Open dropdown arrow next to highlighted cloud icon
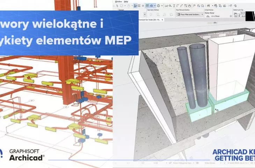Image resolution: width=255 pixels, height=168 pixels. click(x=155, y=6)
